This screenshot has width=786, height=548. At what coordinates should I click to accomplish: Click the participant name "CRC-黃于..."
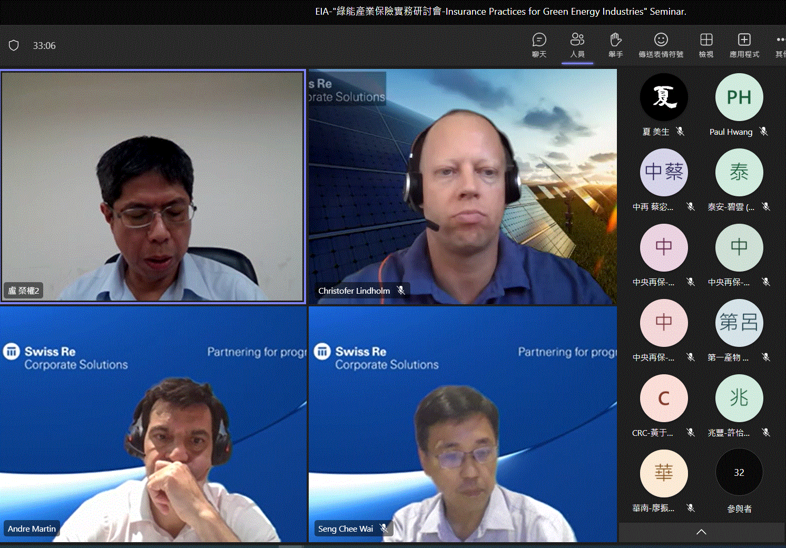pyautogui.click(x=653, y=433)
